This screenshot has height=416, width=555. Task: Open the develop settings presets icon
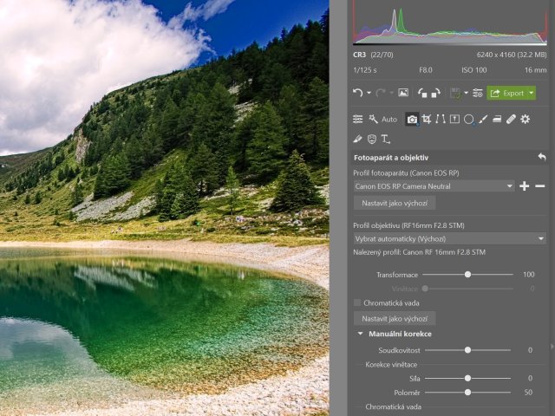478,93
